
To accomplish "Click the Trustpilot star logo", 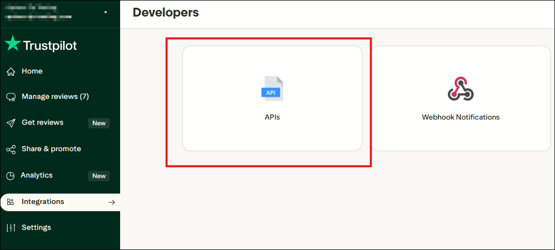I will [13, 43].
